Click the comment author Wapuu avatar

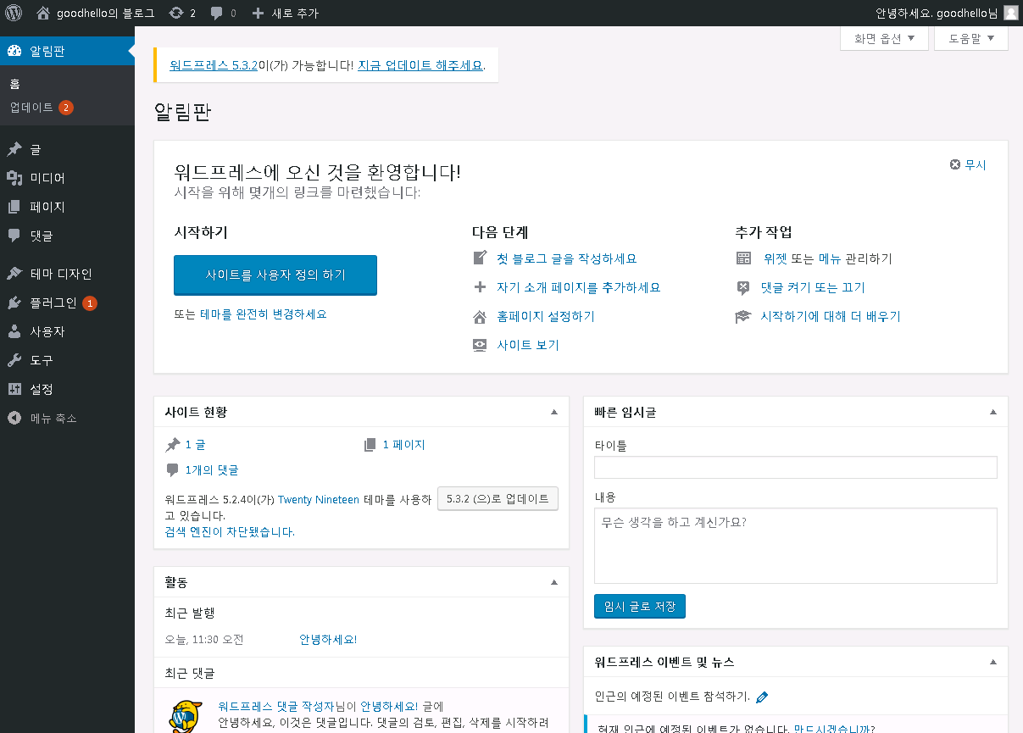tap(186, 717)
